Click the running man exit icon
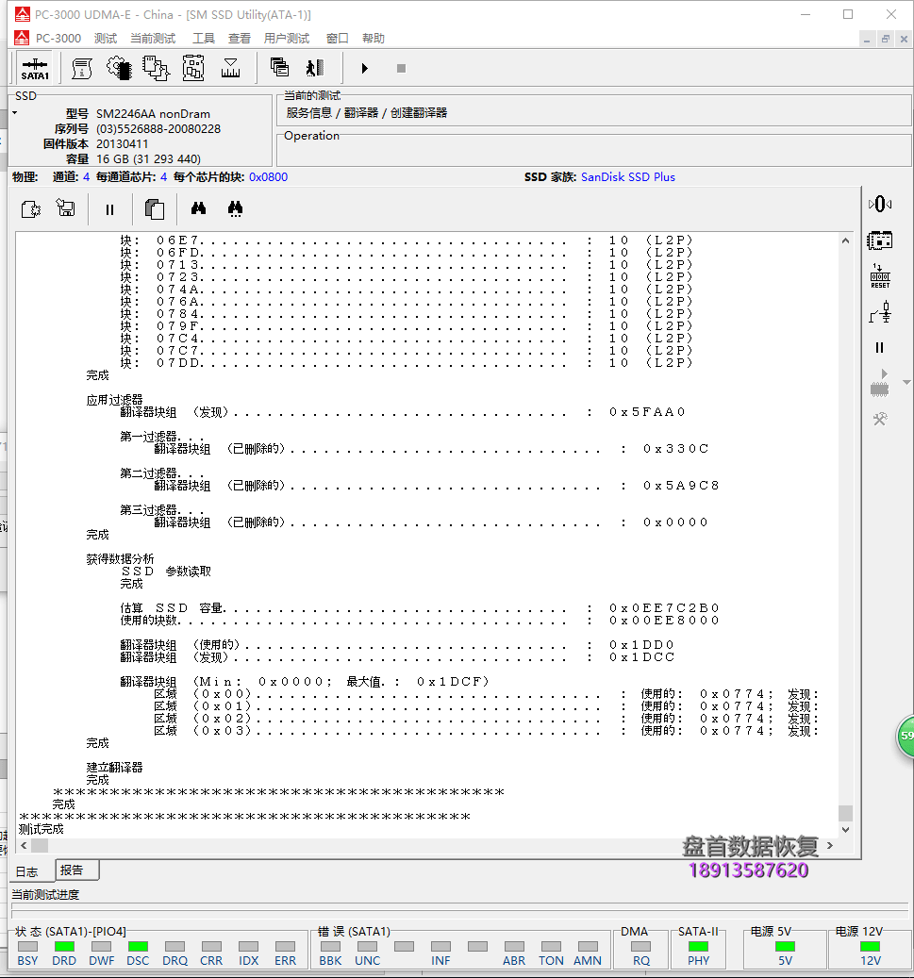Screen dimensions: 914x978 315,67
